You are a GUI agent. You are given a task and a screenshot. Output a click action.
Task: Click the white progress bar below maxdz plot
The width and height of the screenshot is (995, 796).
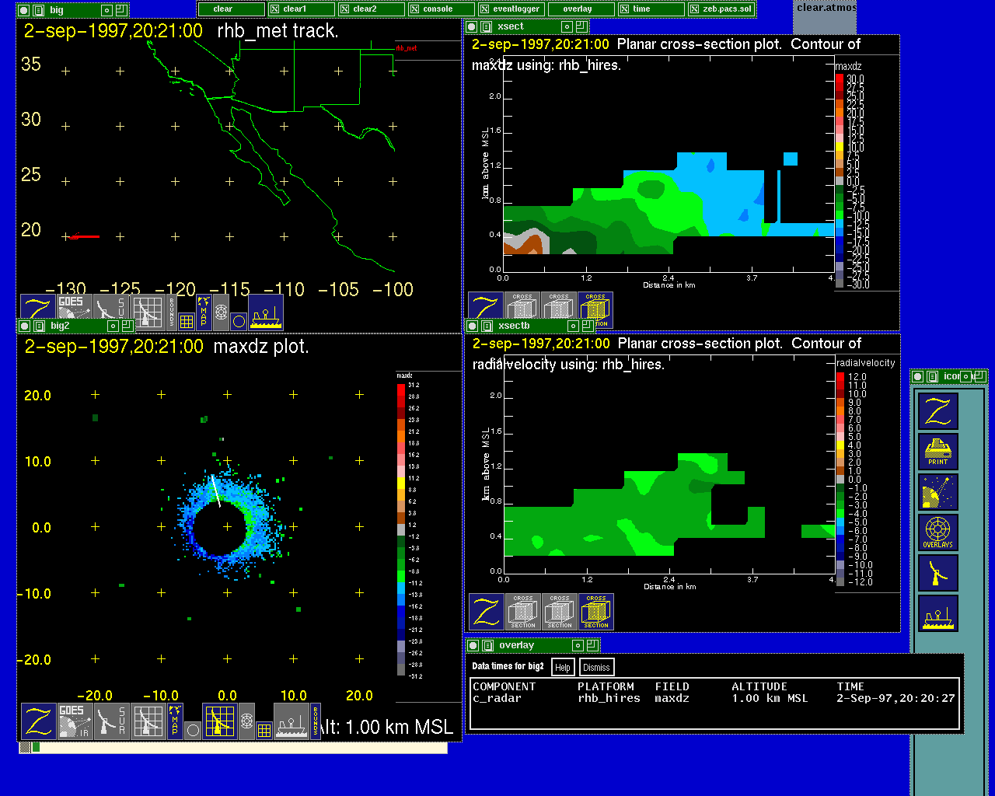click(x=241, y=748)
